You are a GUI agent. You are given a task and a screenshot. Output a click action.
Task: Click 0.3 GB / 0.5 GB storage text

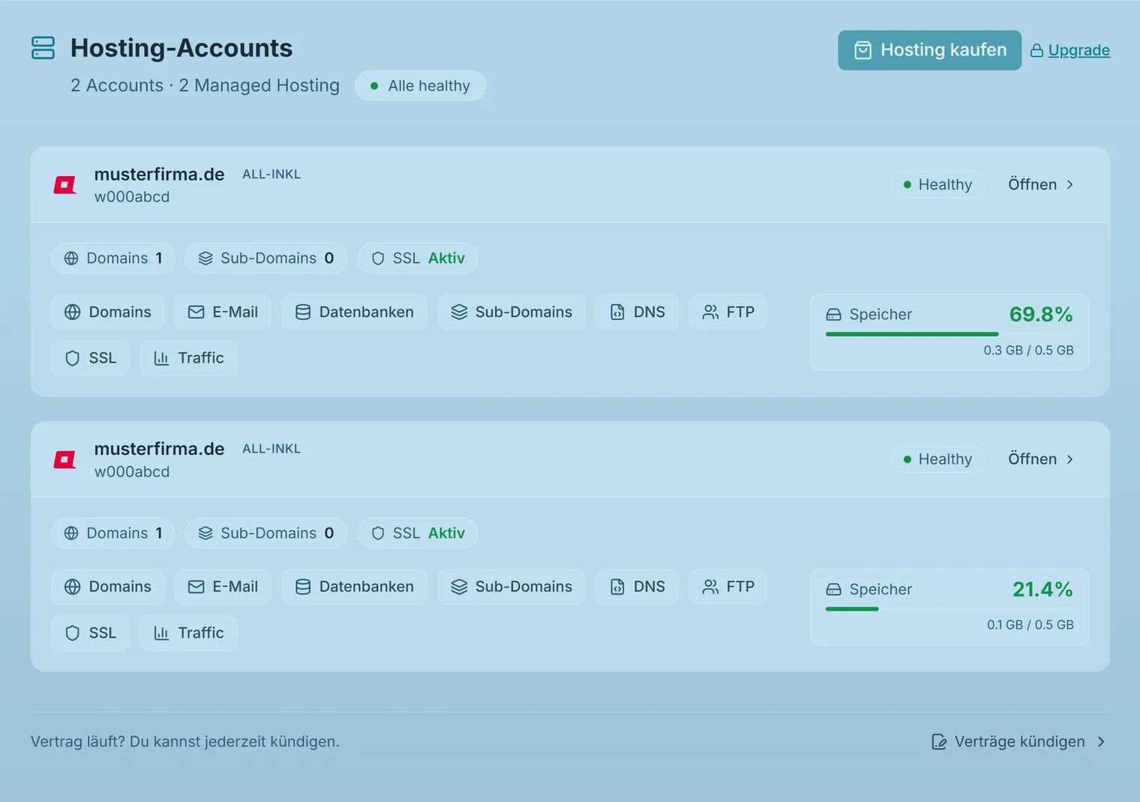pyautogui.click(x=1028, y=350)
